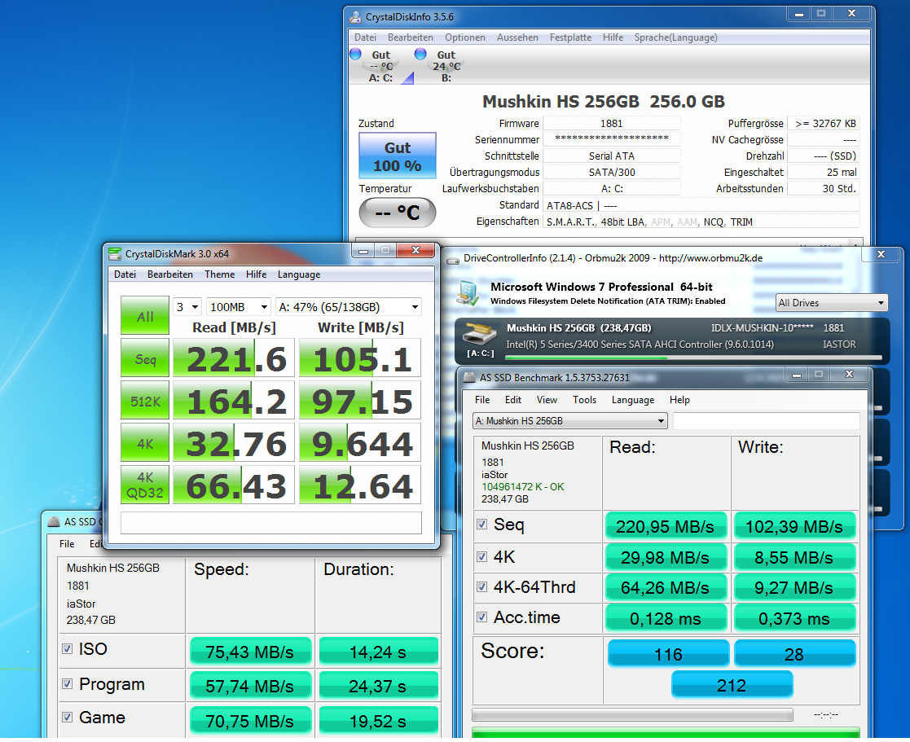Open Theme menu in CrystalDiskMark
The width and height of the screenshot is (910, 742).
point(219,274)
